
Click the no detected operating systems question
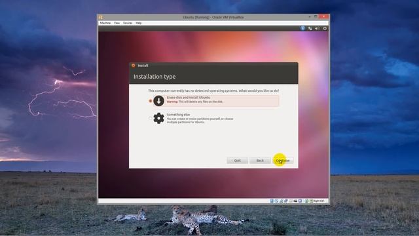coord(213,90)
